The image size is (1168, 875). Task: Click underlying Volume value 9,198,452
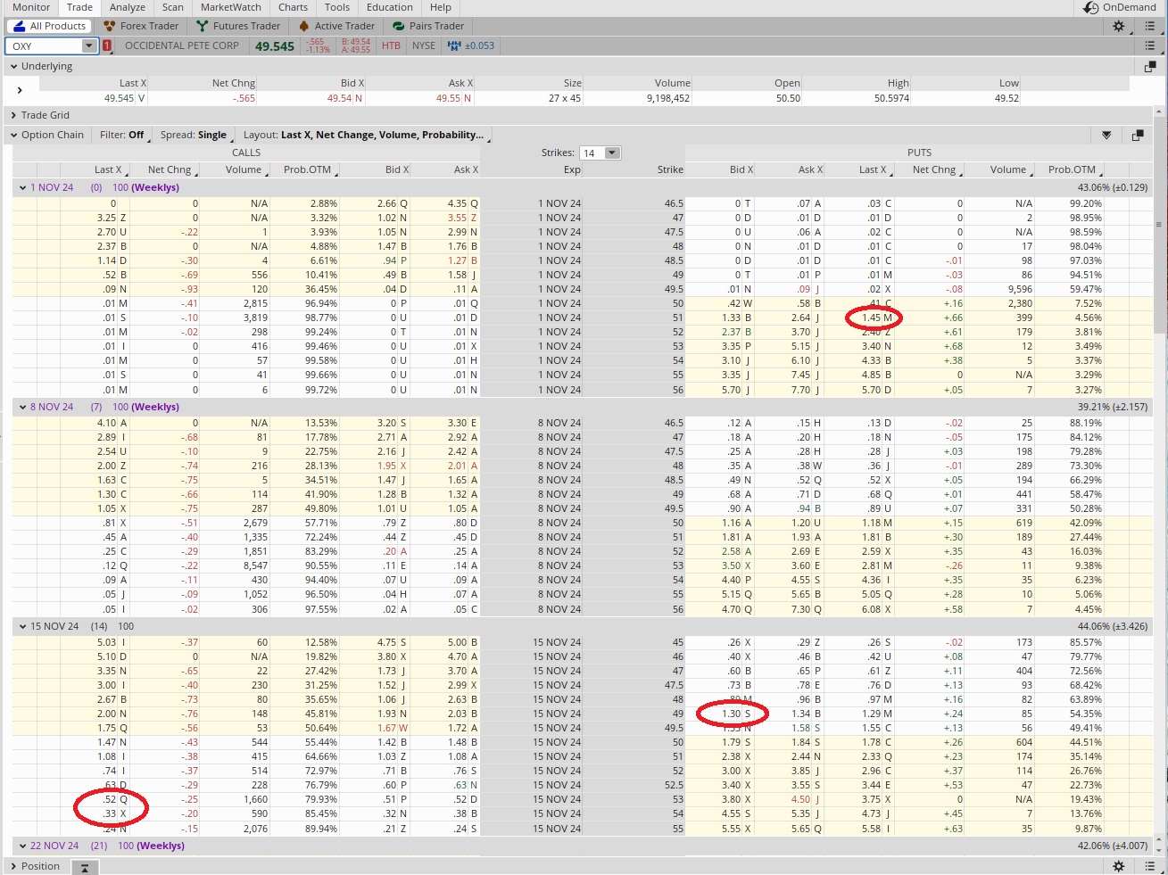(x=668, y=99)
